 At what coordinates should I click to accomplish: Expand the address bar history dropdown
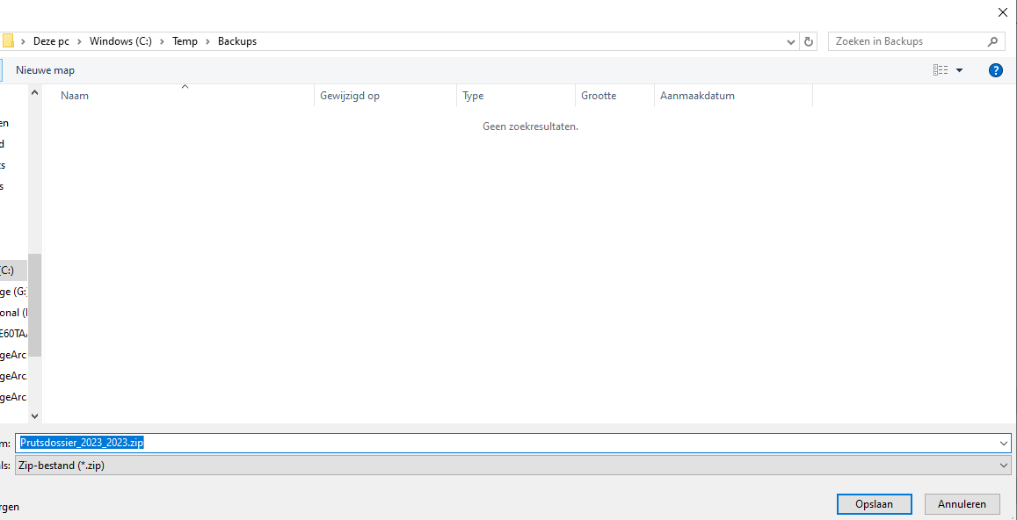click(791, 41)
